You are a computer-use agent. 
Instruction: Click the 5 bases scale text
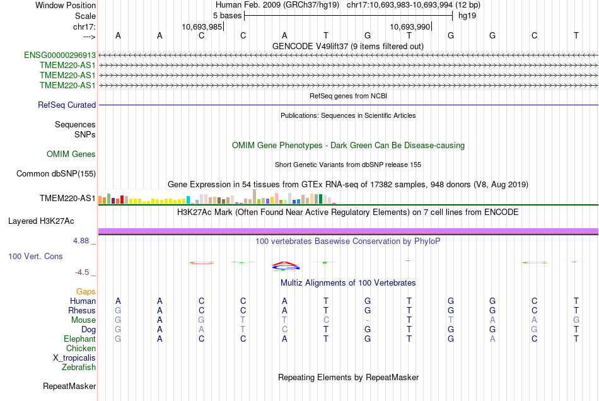227,16
